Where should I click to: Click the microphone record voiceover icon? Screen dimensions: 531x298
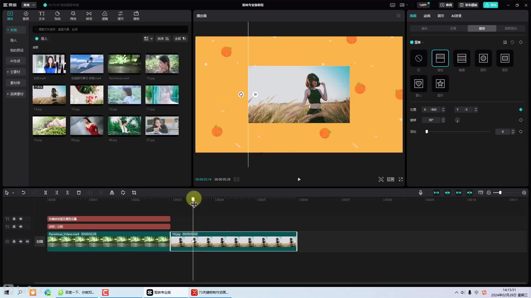[421, 193]
